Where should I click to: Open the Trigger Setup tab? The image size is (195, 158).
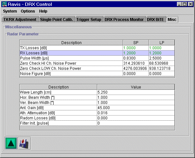click(89, 19)
